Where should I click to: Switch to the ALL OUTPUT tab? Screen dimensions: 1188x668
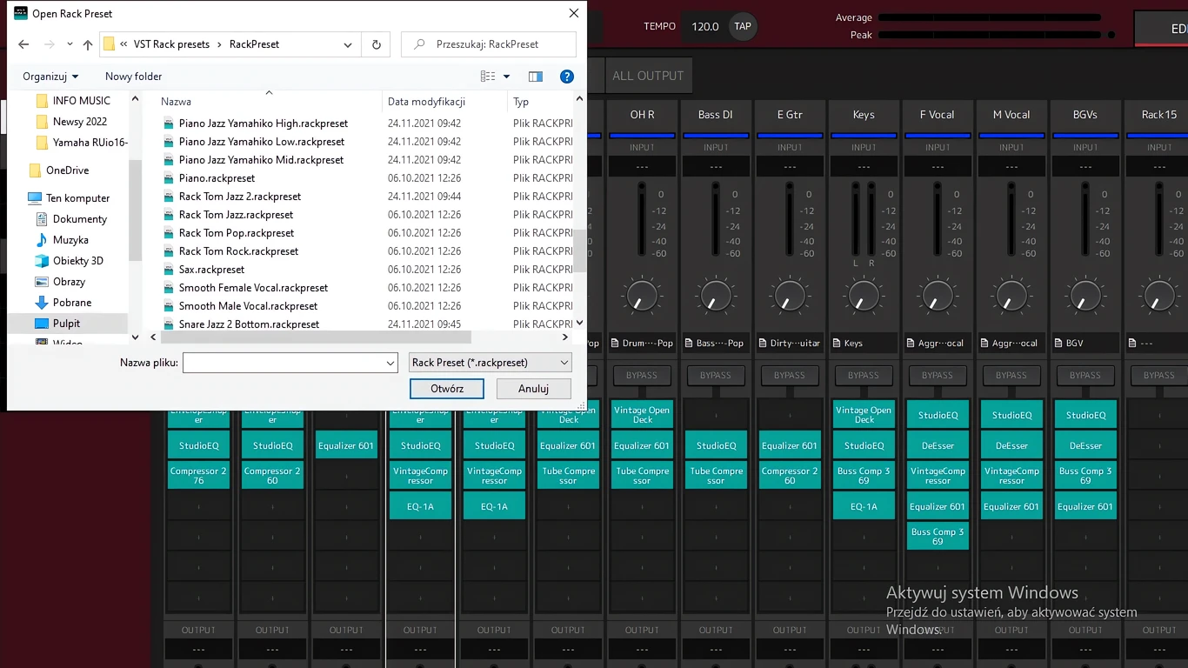[648, 76]
